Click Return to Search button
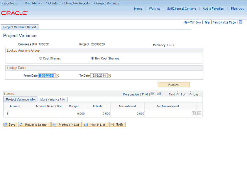The width and height of the screenshot is (247, 185). [x=34, y=124]
